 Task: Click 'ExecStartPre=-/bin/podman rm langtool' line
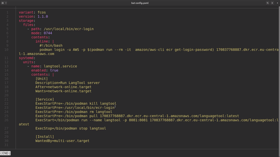74,112
